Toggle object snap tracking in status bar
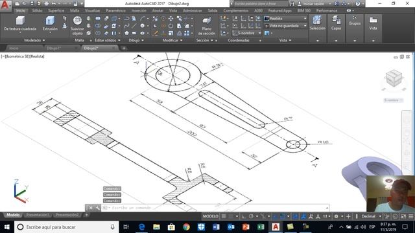The height and width of the screenshot is (233, 415). (275, 216)
